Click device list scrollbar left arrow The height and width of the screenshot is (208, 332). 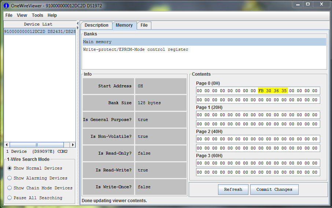(x=7, y=145)
